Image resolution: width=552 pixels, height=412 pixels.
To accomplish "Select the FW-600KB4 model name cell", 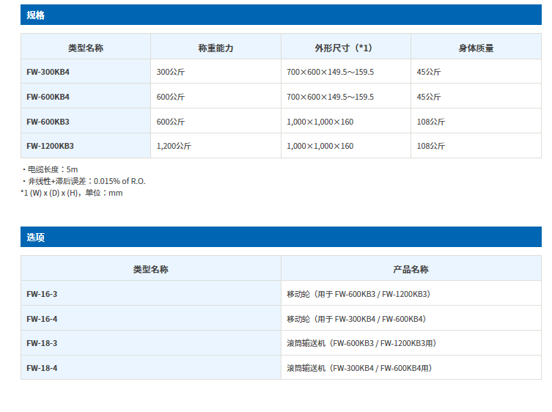I will coord(86,96).
